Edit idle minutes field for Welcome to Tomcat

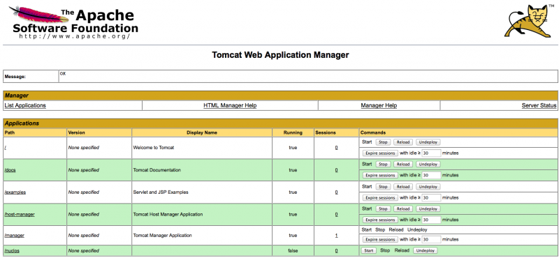tap(431, 153)
